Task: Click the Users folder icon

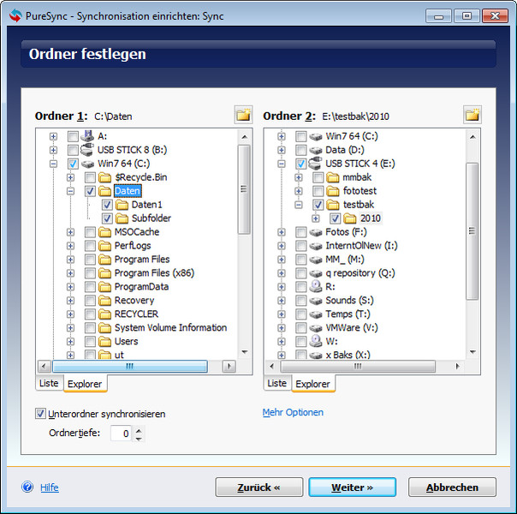Action: 104,342
